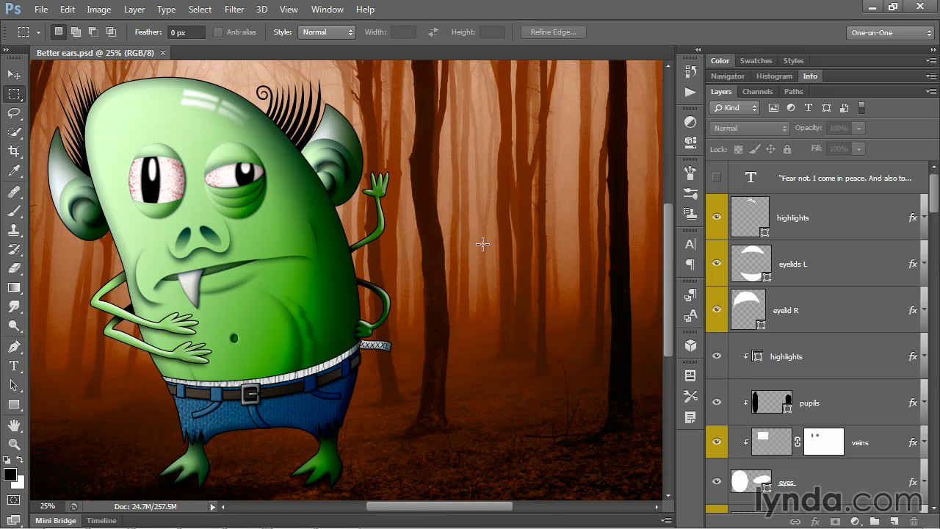Open the Style dropdown in options bar
This screenshot has width=940, height=529.
coord(327,32)
